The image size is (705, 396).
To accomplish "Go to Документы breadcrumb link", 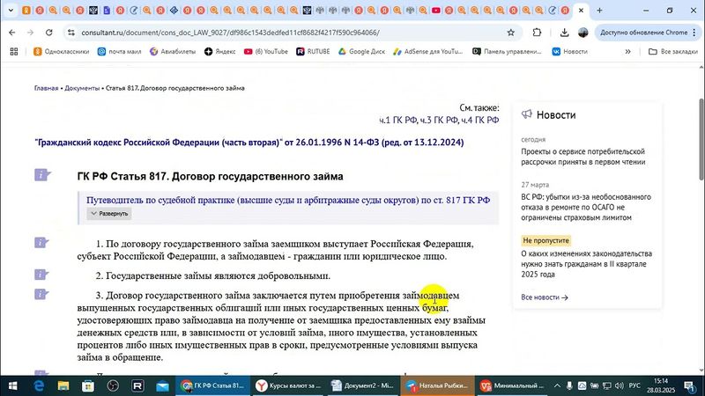I will tap(82, 88).
